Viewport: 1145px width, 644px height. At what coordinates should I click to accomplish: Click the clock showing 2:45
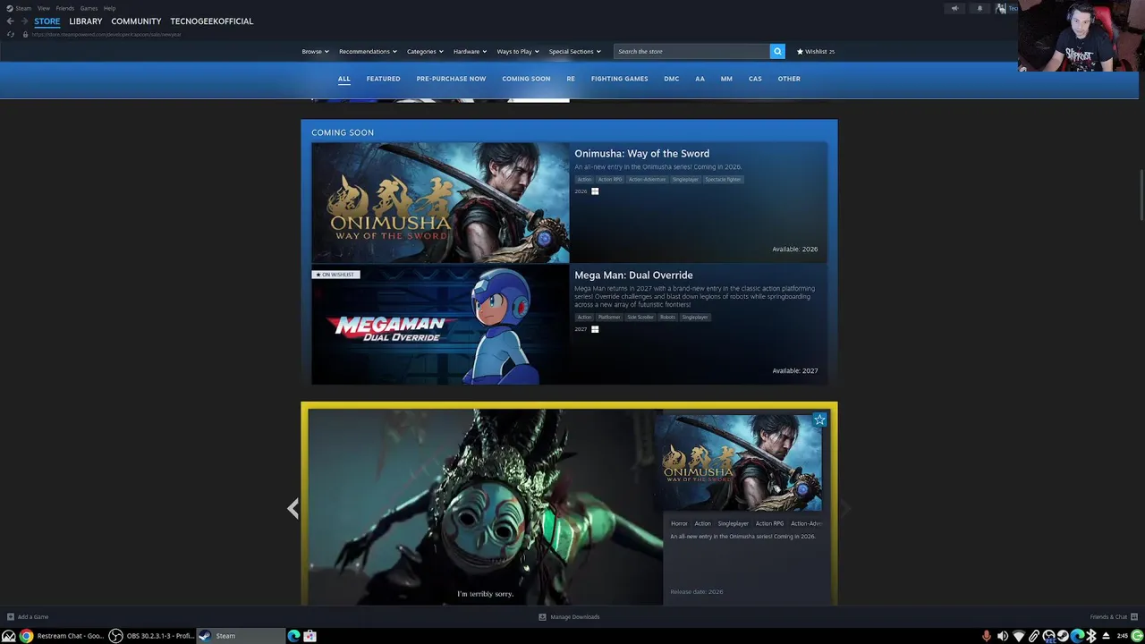coord(1122,636)
